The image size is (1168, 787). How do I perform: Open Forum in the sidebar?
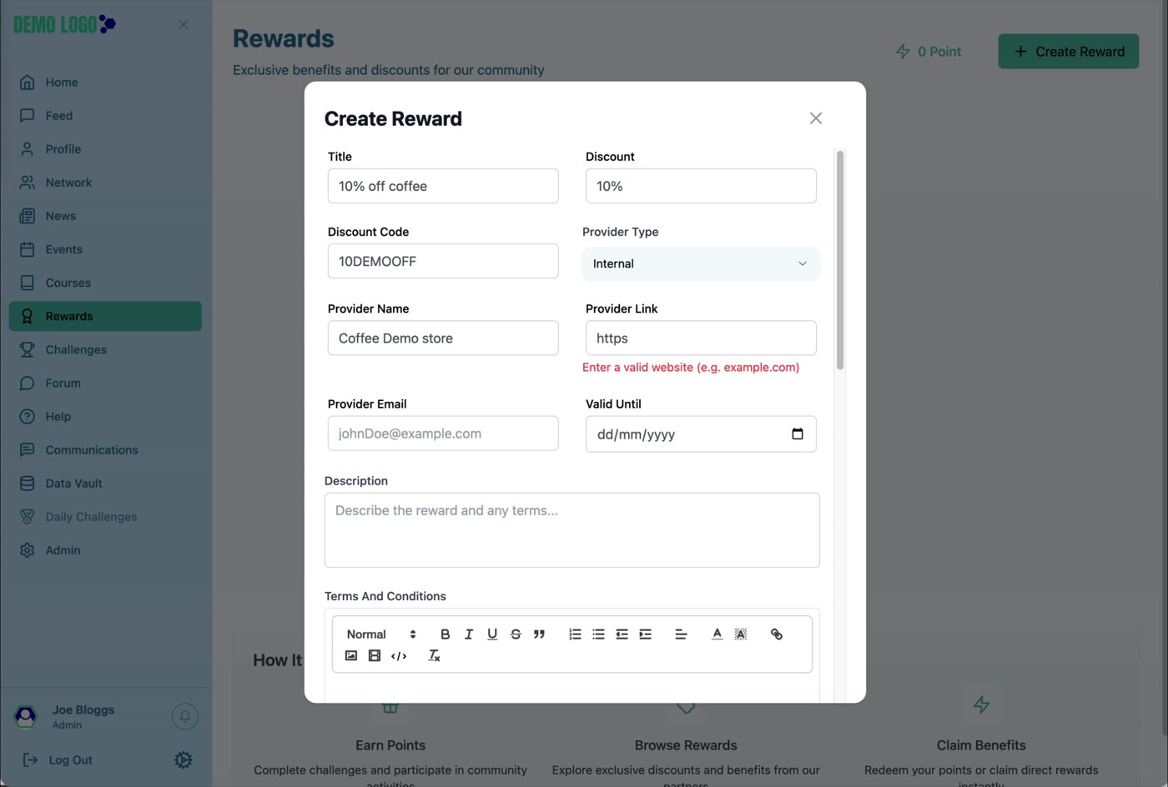(105, 383)
